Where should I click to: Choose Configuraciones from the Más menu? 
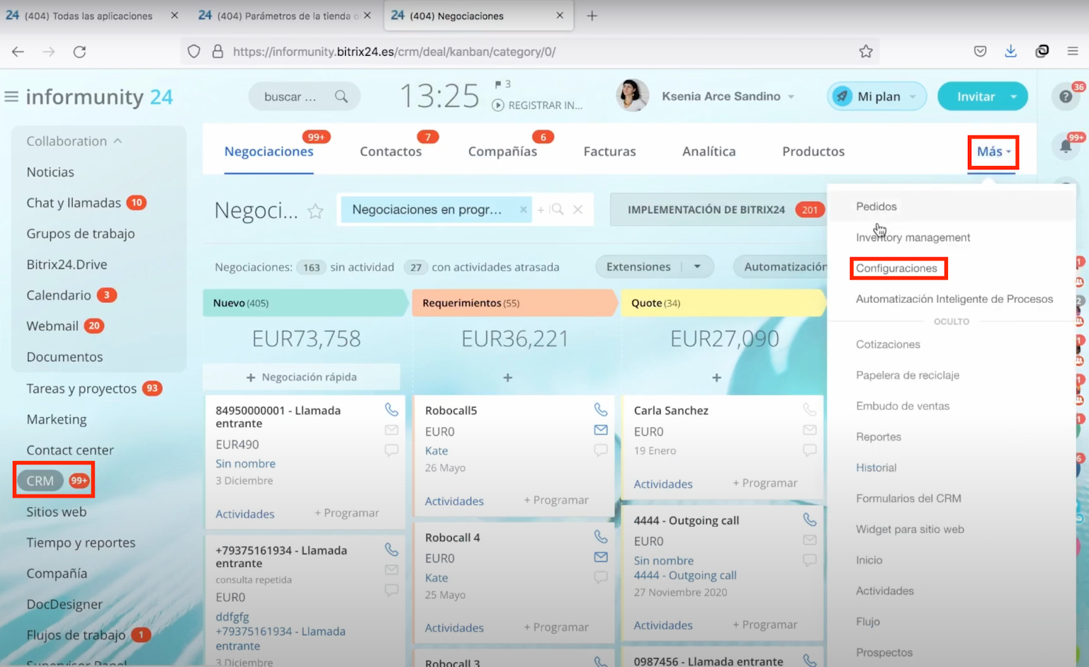[x=896, y=268]
